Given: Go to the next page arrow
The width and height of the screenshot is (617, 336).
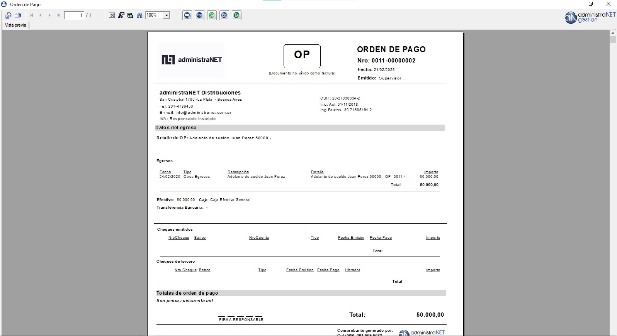Looking at the screenshot, I should (x=49, y=15).
